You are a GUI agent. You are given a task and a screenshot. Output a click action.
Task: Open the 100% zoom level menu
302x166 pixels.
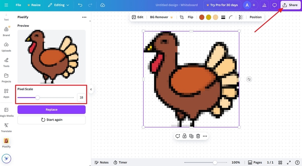coord(236,162)
